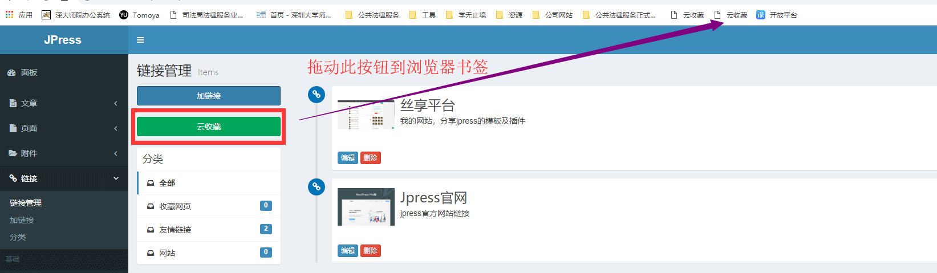Click 删除 button for Jpress官网
This screenshot has height=273, width=937.
pyautogui.click(x=371, y=251)
